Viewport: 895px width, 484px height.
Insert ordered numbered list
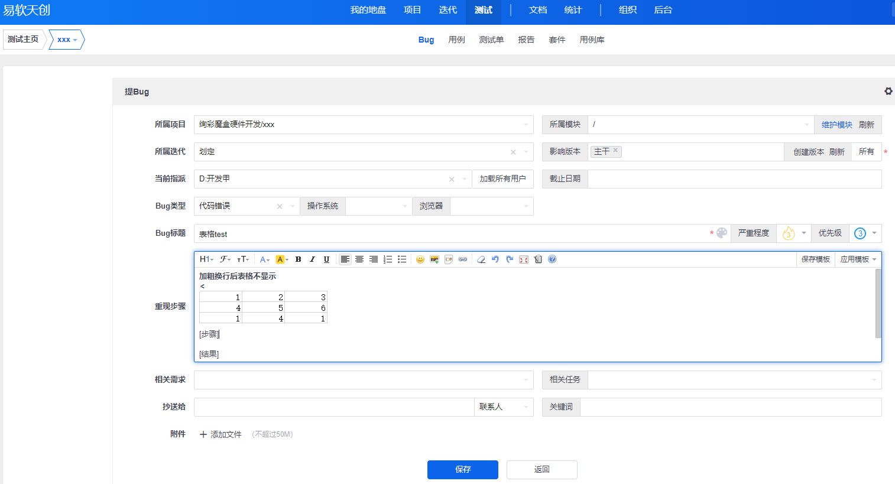point(388,259)
